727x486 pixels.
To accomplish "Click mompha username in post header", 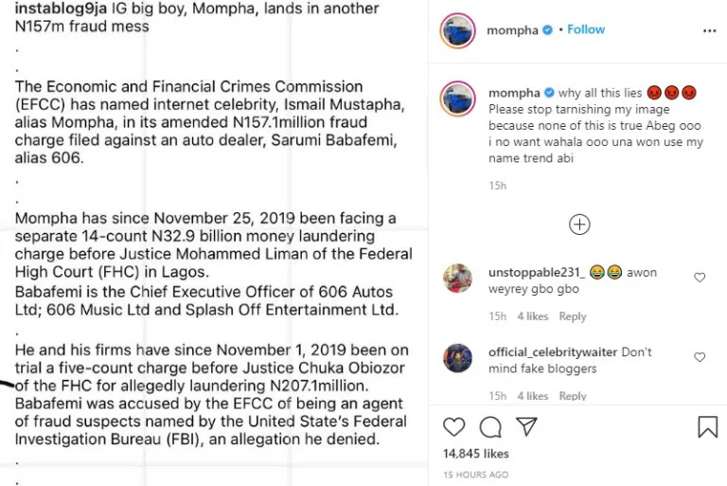I will coord(512,30).
